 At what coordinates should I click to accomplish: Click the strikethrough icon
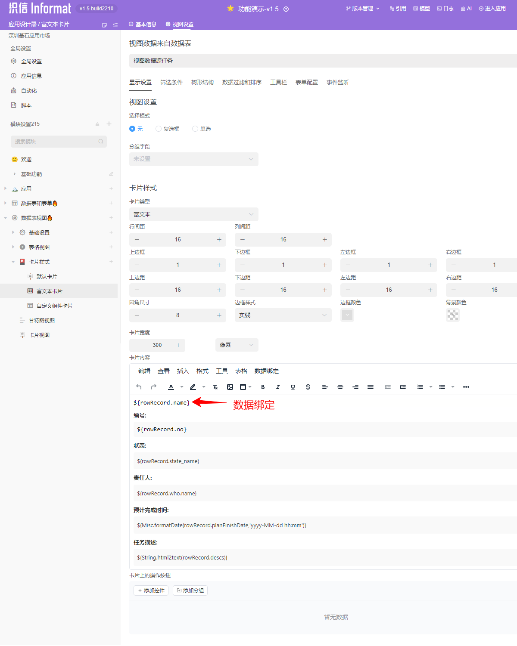click(308, 387)
